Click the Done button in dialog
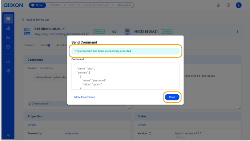 (172, 97)
